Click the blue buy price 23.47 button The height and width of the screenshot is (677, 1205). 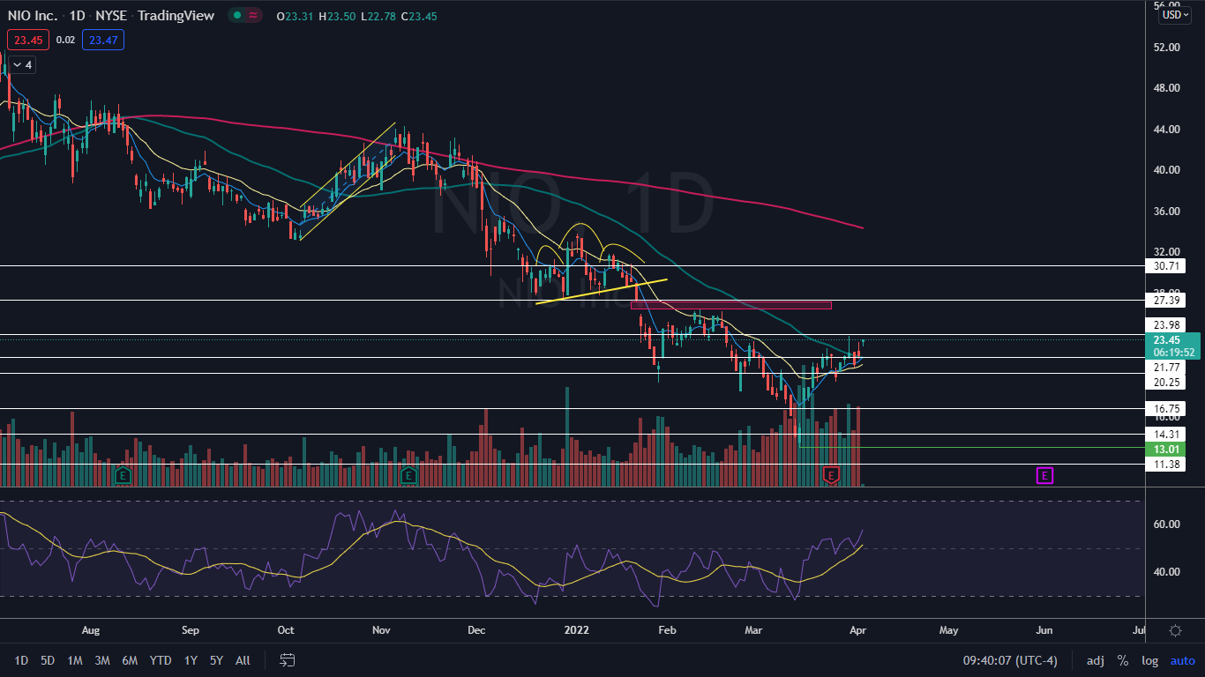[103, 40]
